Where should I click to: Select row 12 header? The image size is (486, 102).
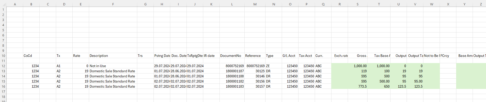click(x=3, y=66)
